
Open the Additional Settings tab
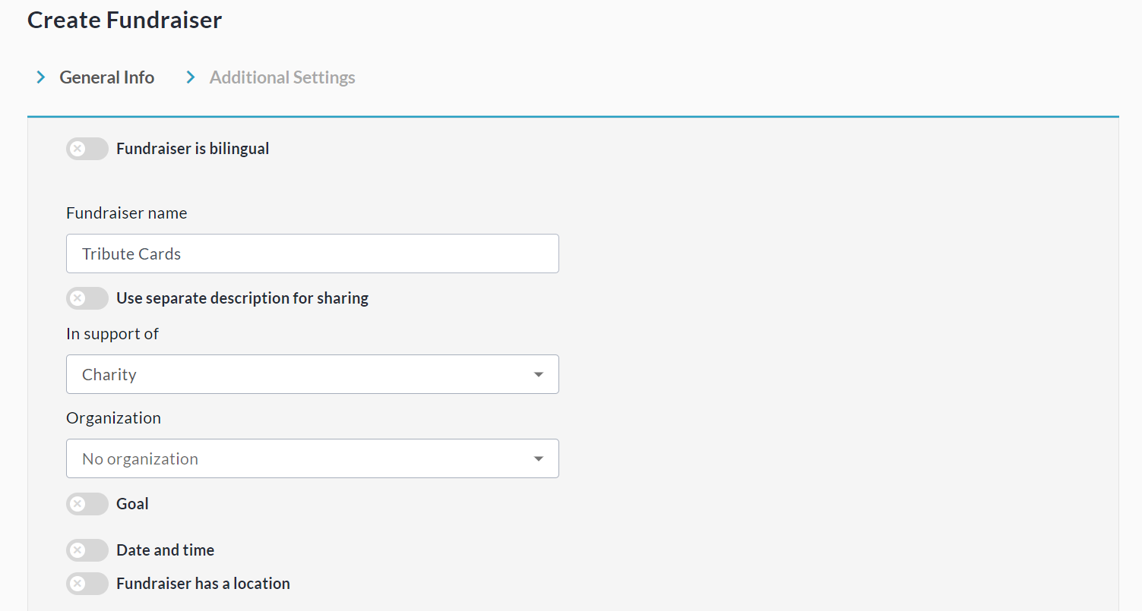click(x=282, y=77)
